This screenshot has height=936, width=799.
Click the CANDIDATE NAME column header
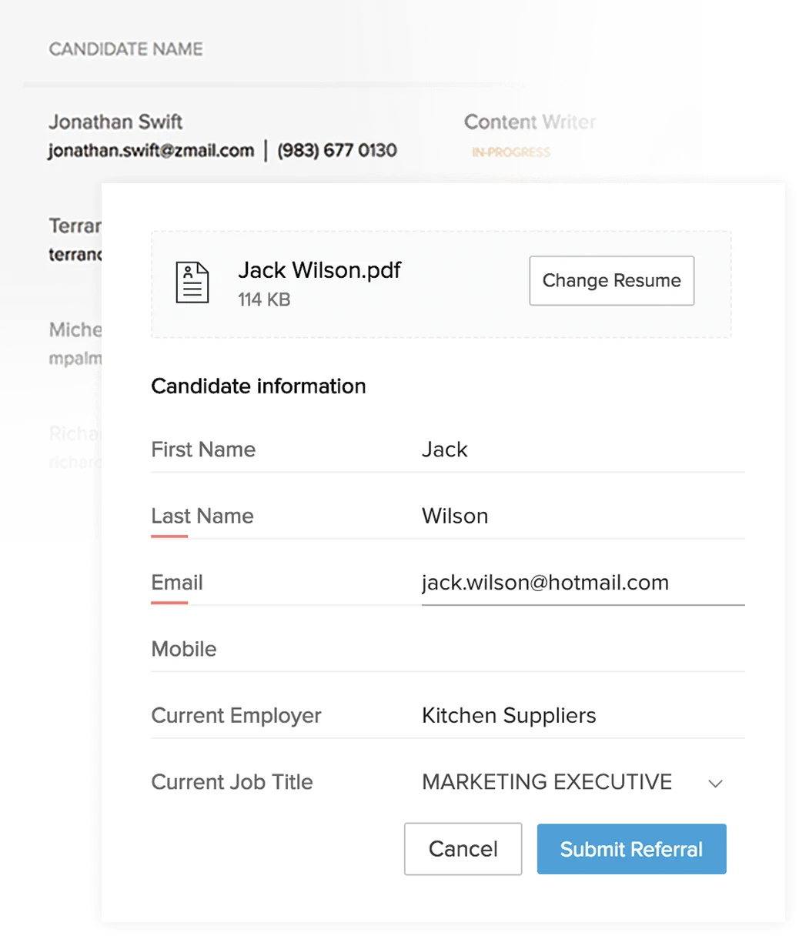[x=125, y=49]
